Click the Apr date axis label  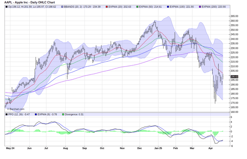pos(210,148)
